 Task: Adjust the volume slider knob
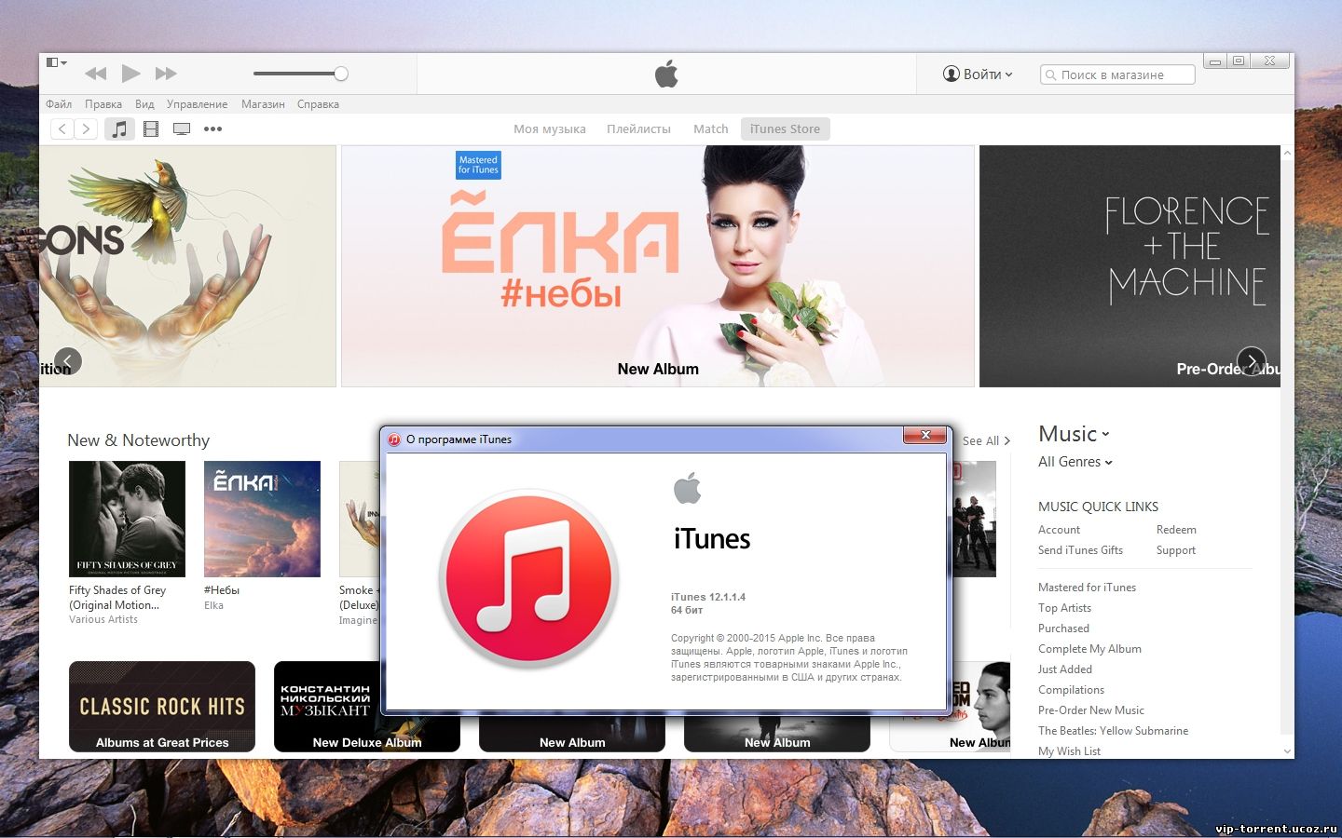coord(341,74)
